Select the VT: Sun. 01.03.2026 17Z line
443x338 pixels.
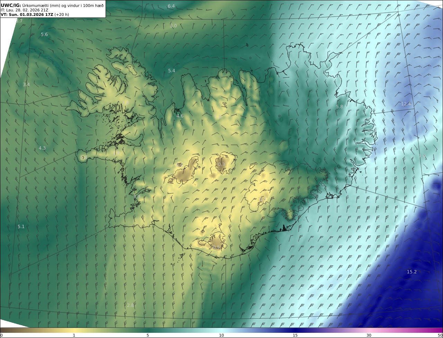pyautogui.click(x=35, y=15)
